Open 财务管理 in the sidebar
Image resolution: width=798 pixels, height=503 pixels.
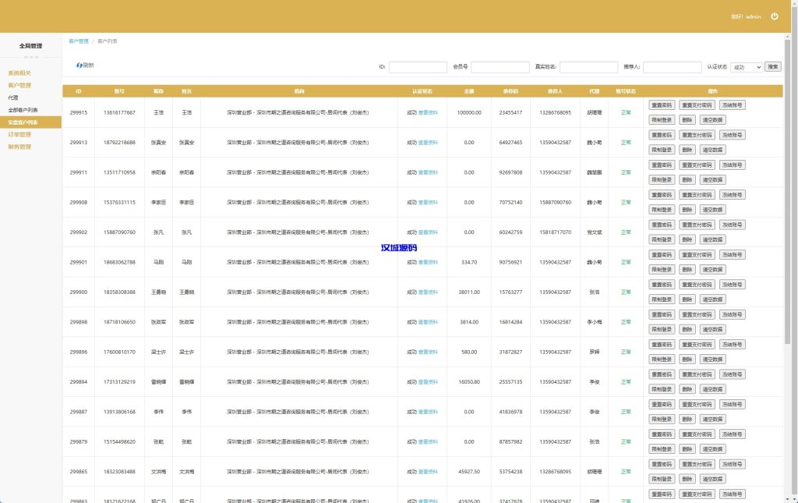pos(19,147)
